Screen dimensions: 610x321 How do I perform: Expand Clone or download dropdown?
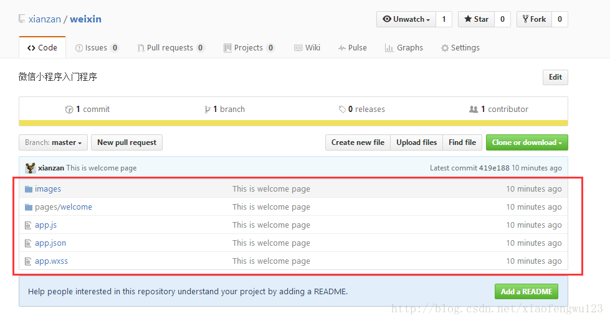[527, 142]
